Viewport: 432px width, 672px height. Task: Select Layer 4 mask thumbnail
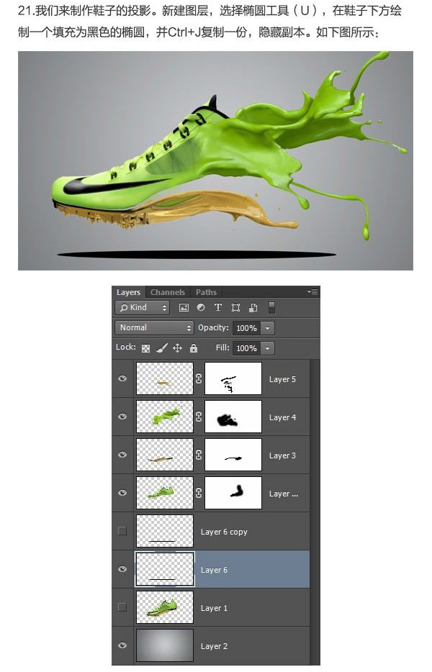click(233, 417)
